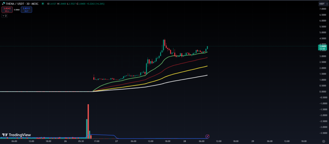The height and width of the screenshot is (144, 329).
Task: Open chart settings gear icon
Action: (323, 141)
